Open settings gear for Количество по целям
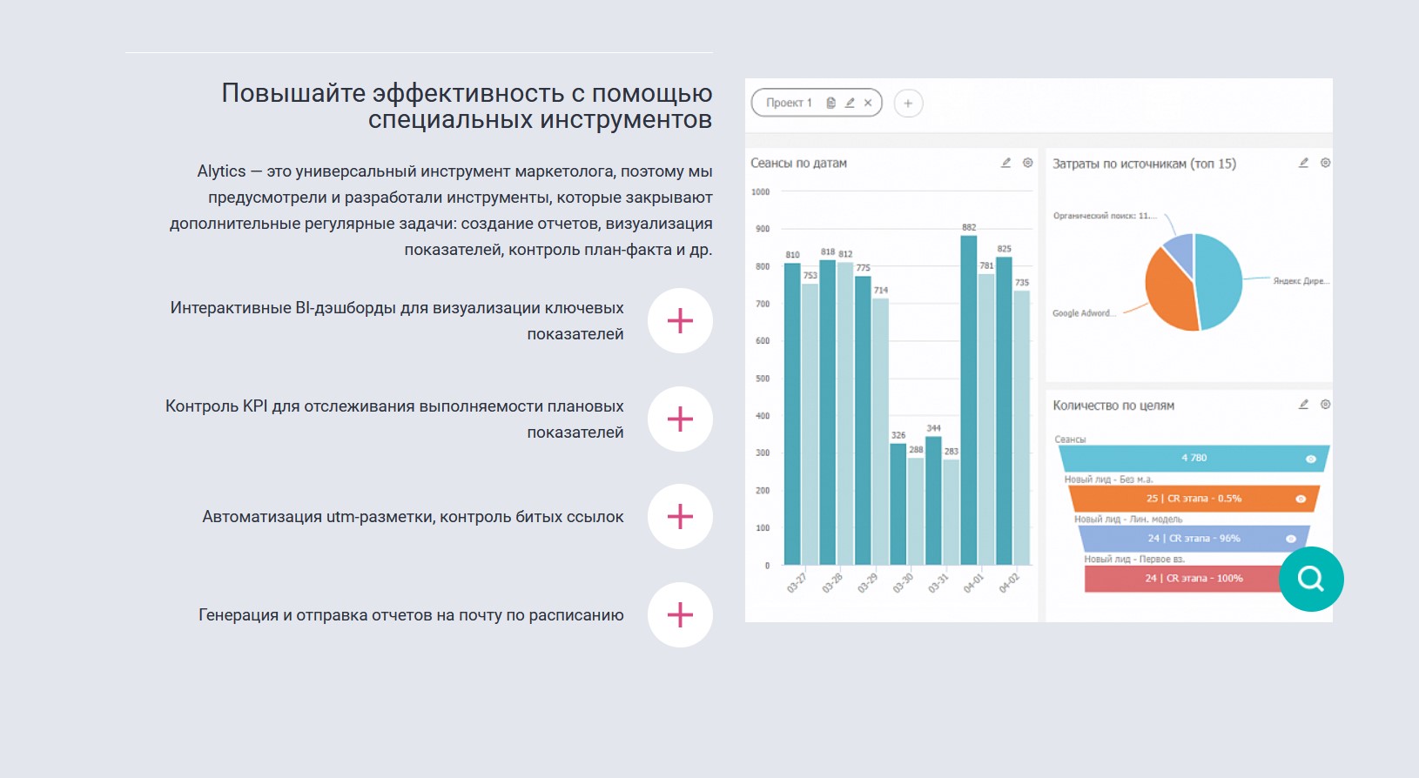Viewport: 1419px width, 778px height. click(x=1325, y=405)
